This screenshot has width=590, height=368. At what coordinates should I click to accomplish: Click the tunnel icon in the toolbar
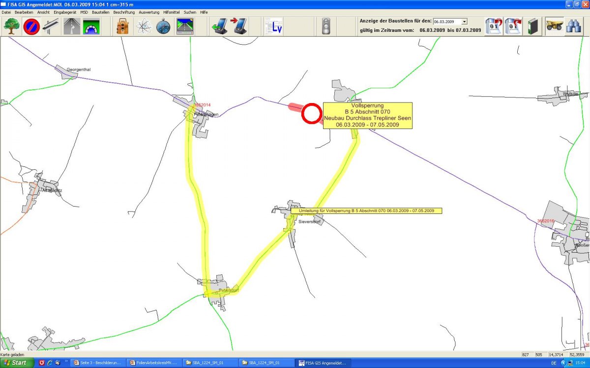point(91,26)
